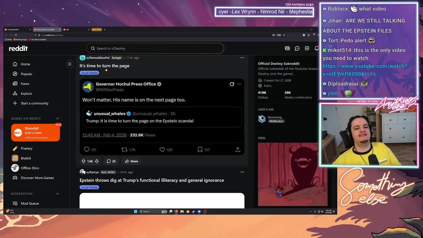Click the tweet share upload icon

(x=238, y=149)
